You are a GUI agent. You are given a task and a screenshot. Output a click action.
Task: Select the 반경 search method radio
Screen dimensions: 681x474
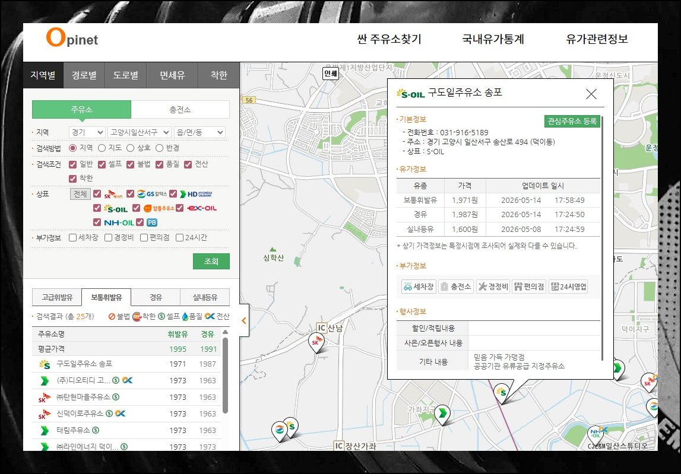(x=159, y=148)
